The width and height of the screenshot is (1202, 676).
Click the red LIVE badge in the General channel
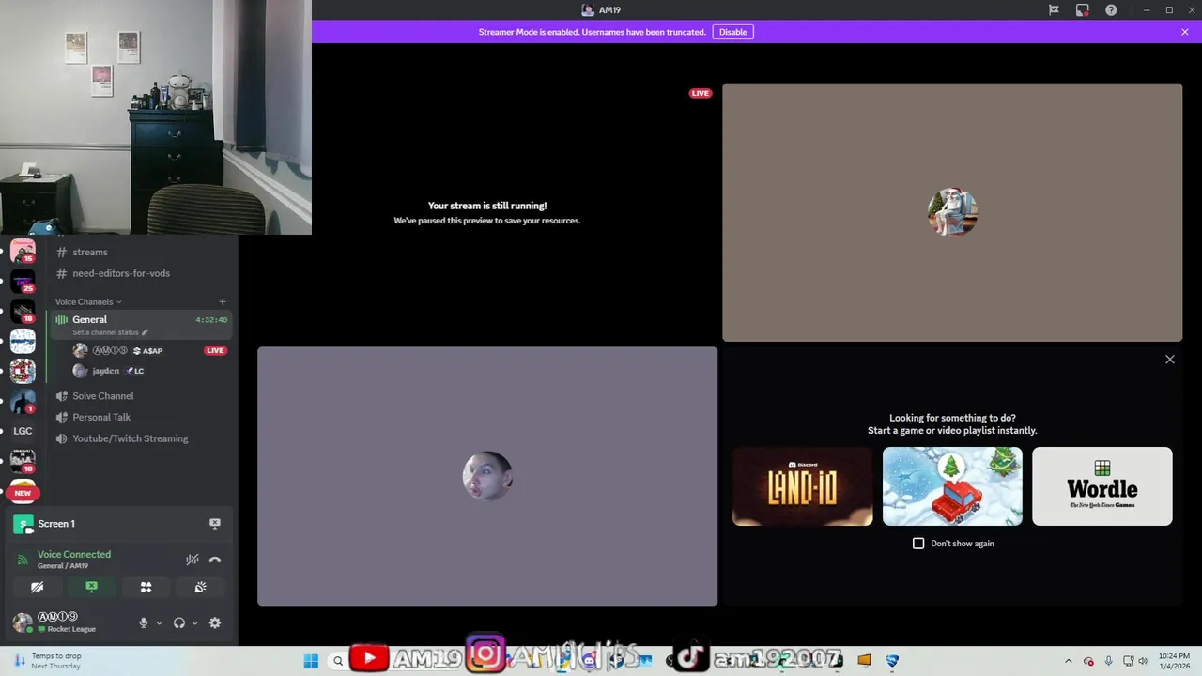click(215, 350)
